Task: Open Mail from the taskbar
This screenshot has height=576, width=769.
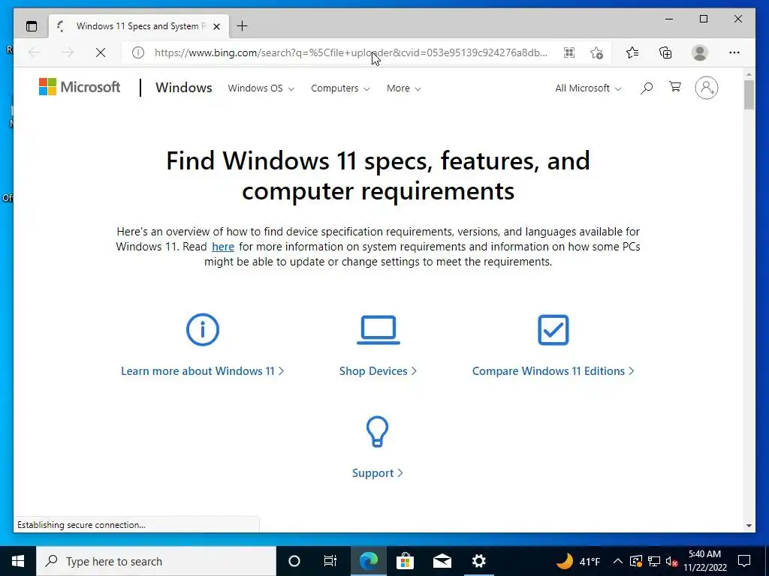Action: click(442, 561)
